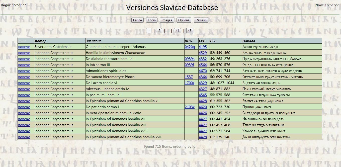Viewport: 341px width, 167px height.
Task: Open the Options button
Action: click(x=184, y=20)
